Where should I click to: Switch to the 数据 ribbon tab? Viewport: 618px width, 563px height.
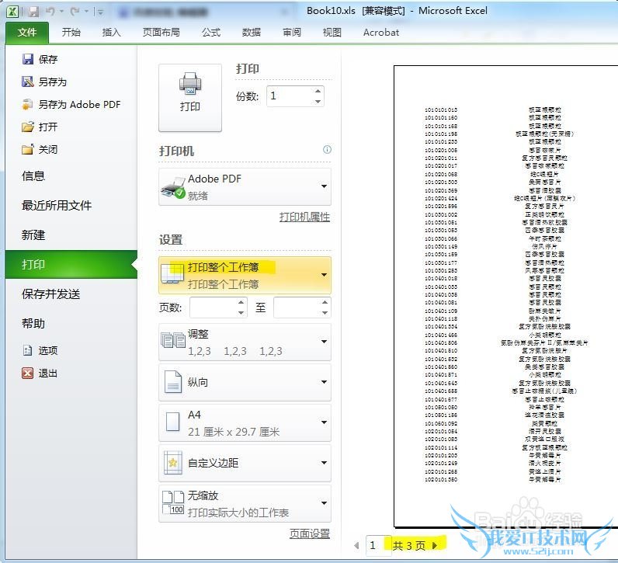click(252, 33)
